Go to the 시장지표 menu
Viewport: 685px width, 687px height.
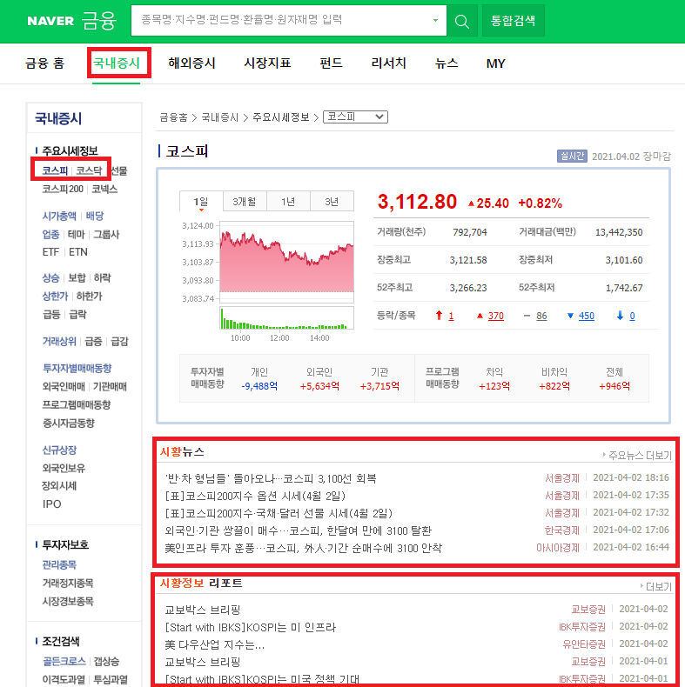pyautogui.click(x=267, y=63)
